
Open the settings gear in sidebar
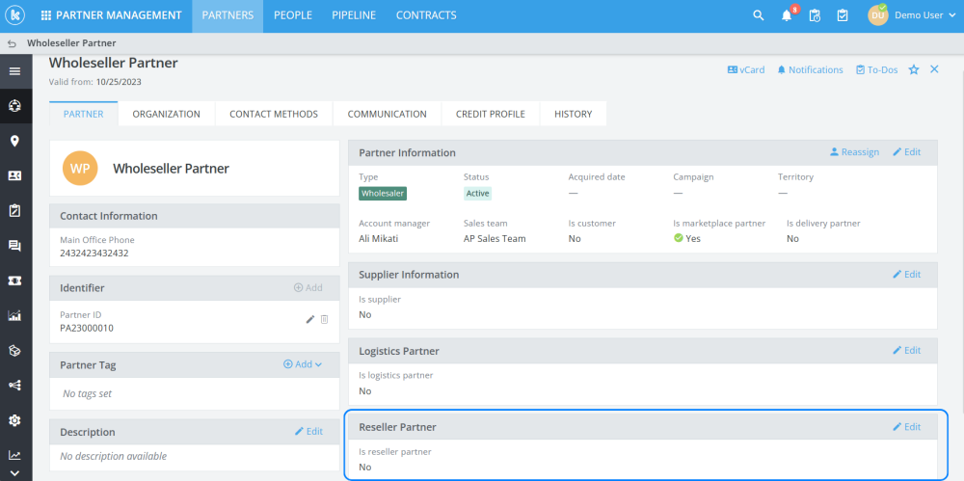tap(14, 420)
